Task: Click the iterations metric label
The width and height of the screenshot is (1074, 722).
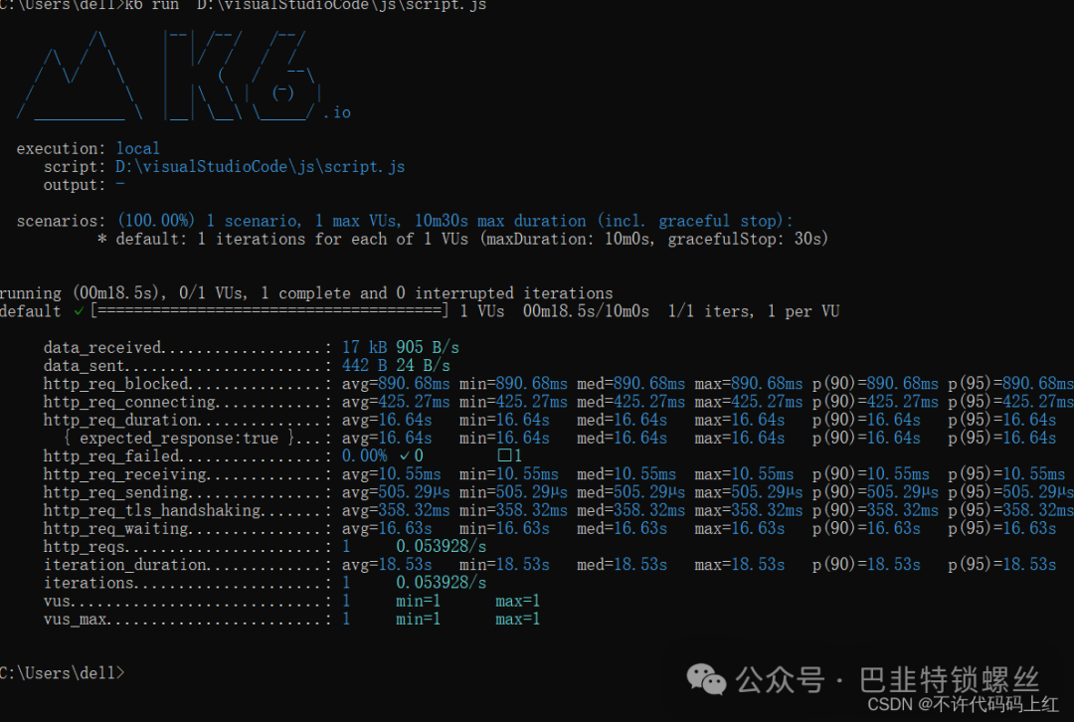Action: (89, 583)
